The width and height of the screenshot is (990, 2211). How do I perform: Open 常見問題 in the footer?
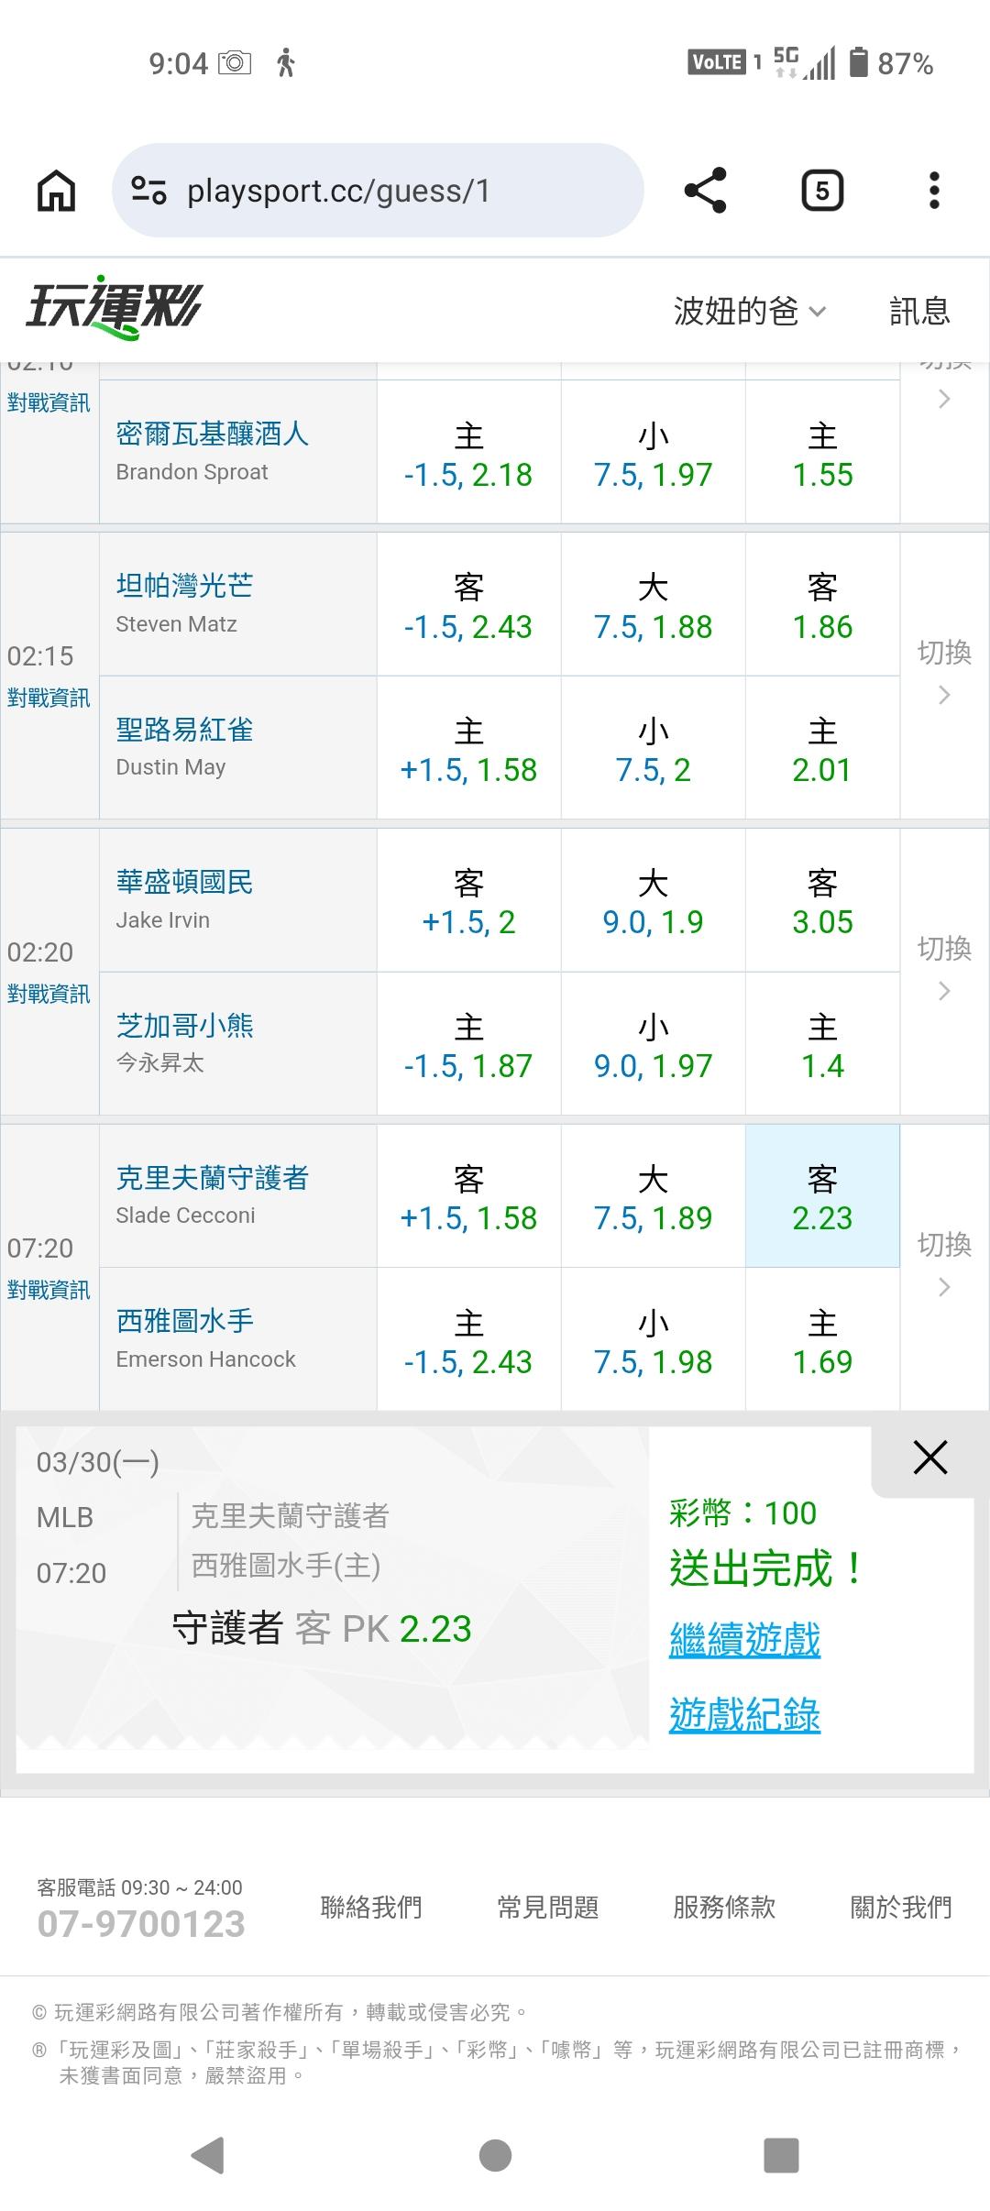547,1907
